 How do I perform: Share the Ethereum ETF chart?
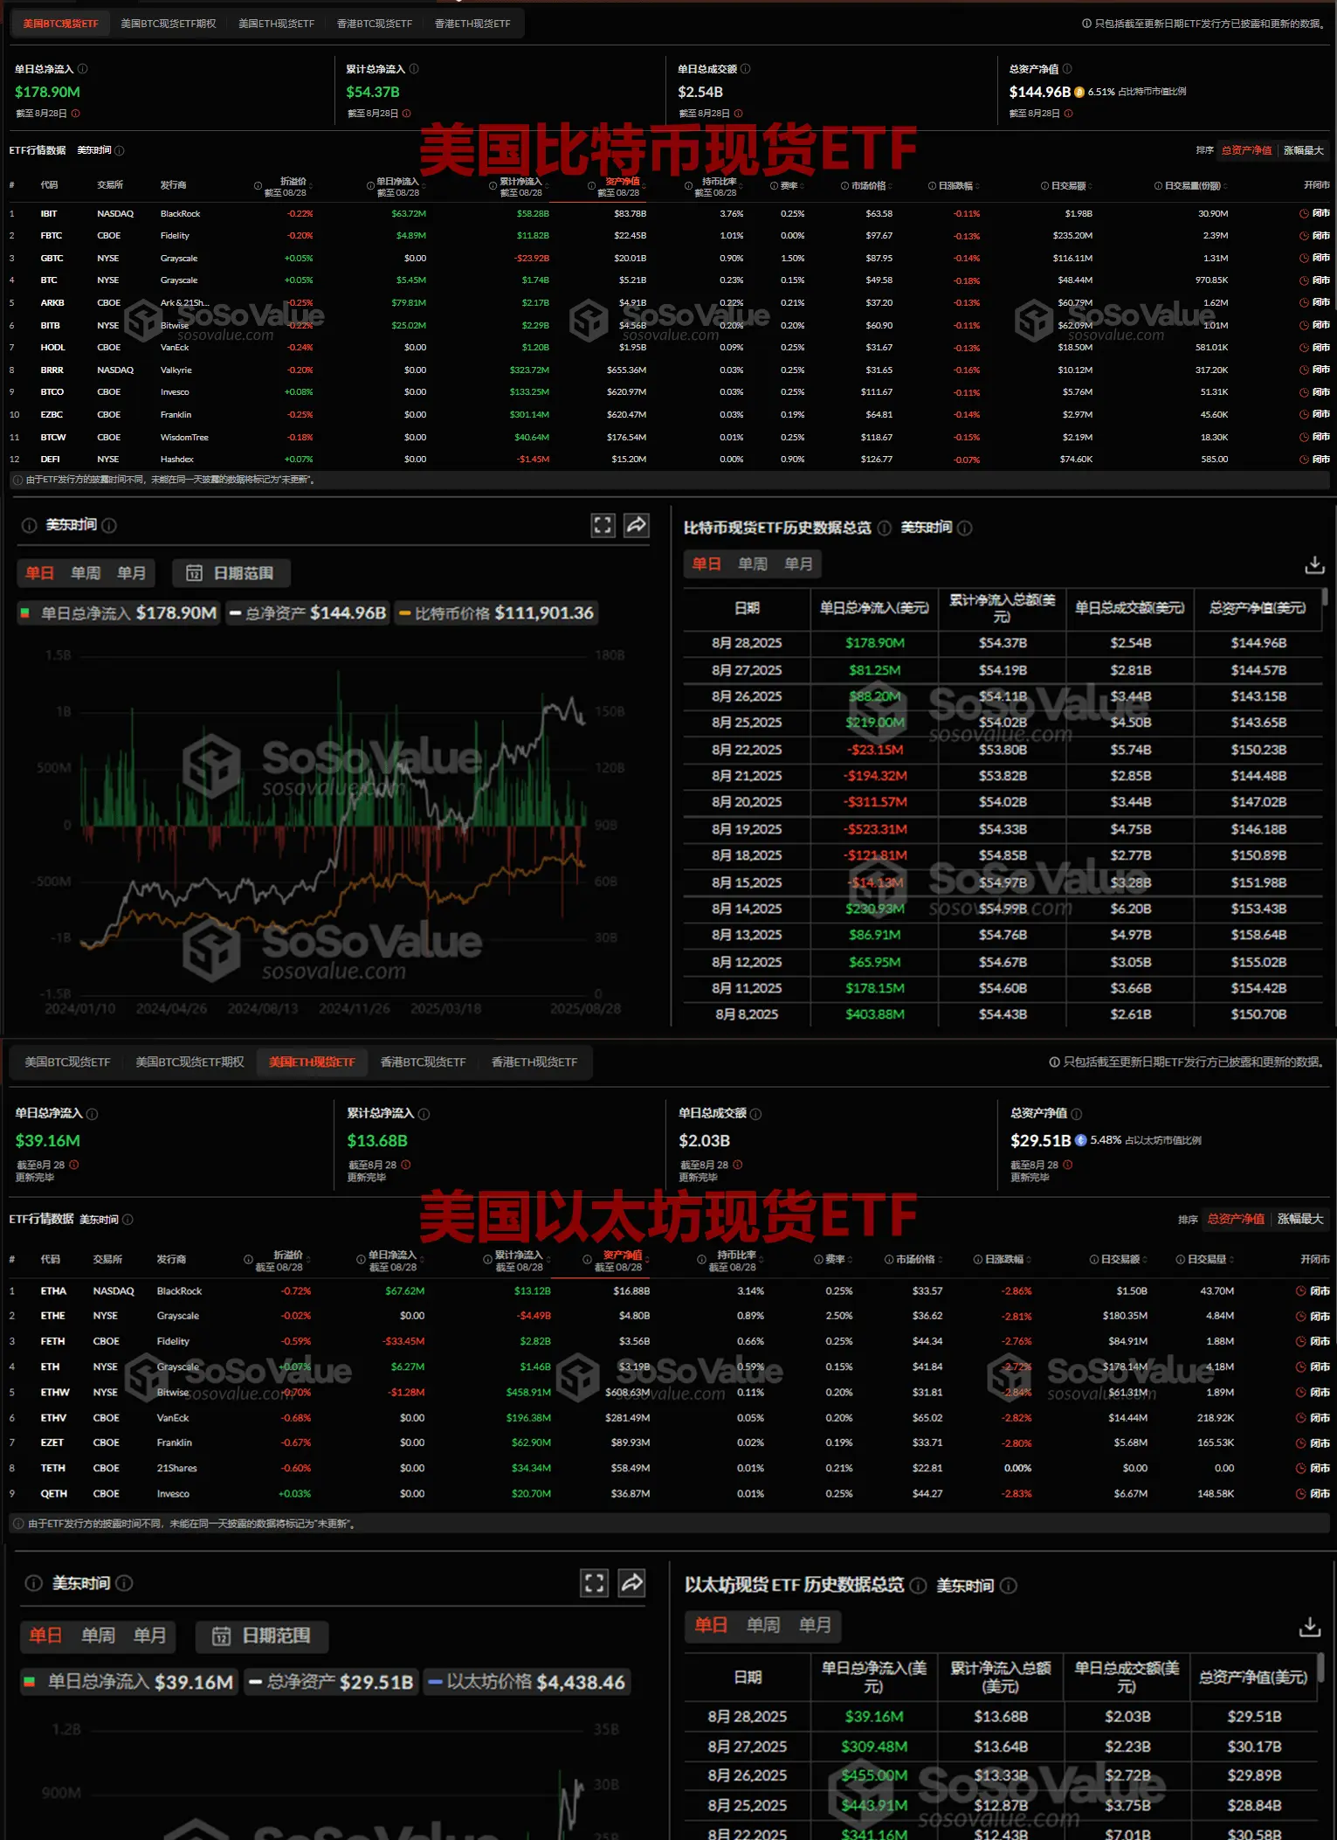pos(631,1582)
